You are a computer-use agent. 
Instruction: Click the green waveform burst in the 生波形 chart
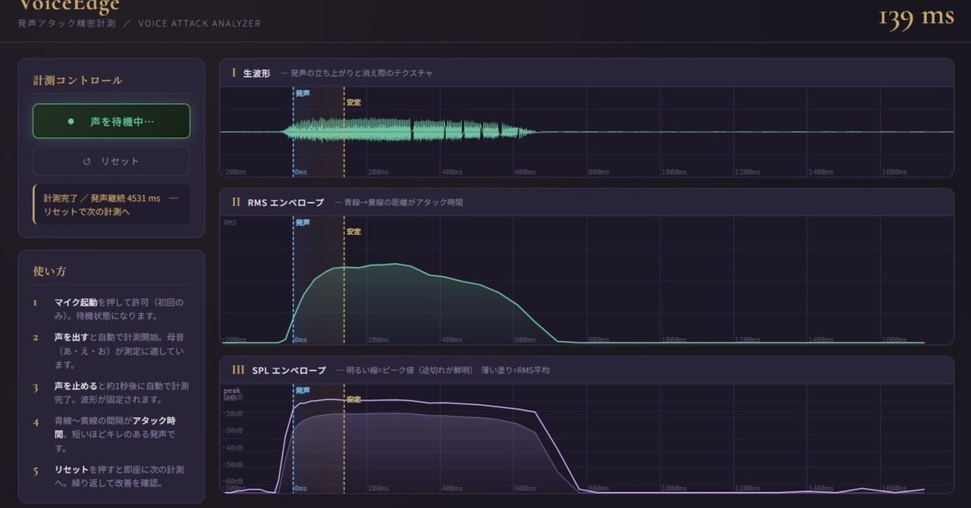coord(410,130)
